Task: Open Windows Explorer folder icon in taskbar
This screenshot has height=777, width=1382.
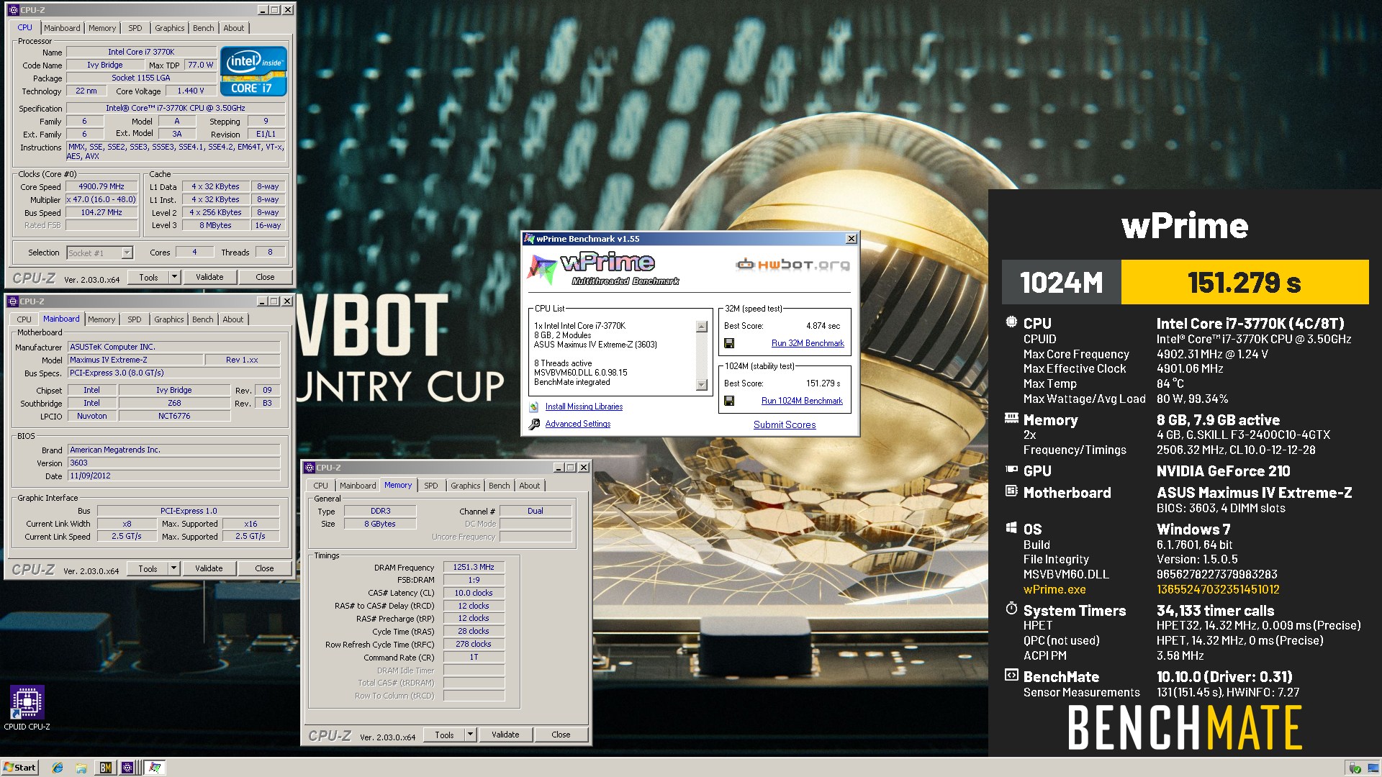Action: point(81,768)
